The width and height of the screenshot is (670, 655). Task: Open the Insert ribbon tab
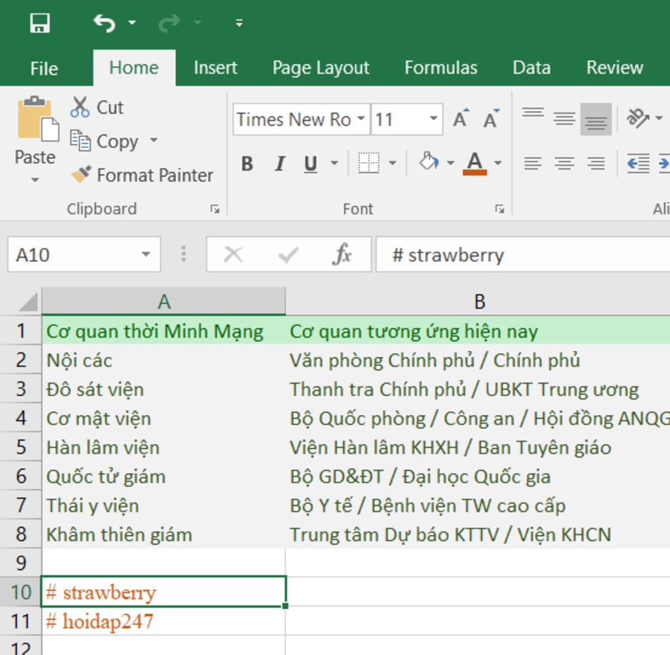215,68
